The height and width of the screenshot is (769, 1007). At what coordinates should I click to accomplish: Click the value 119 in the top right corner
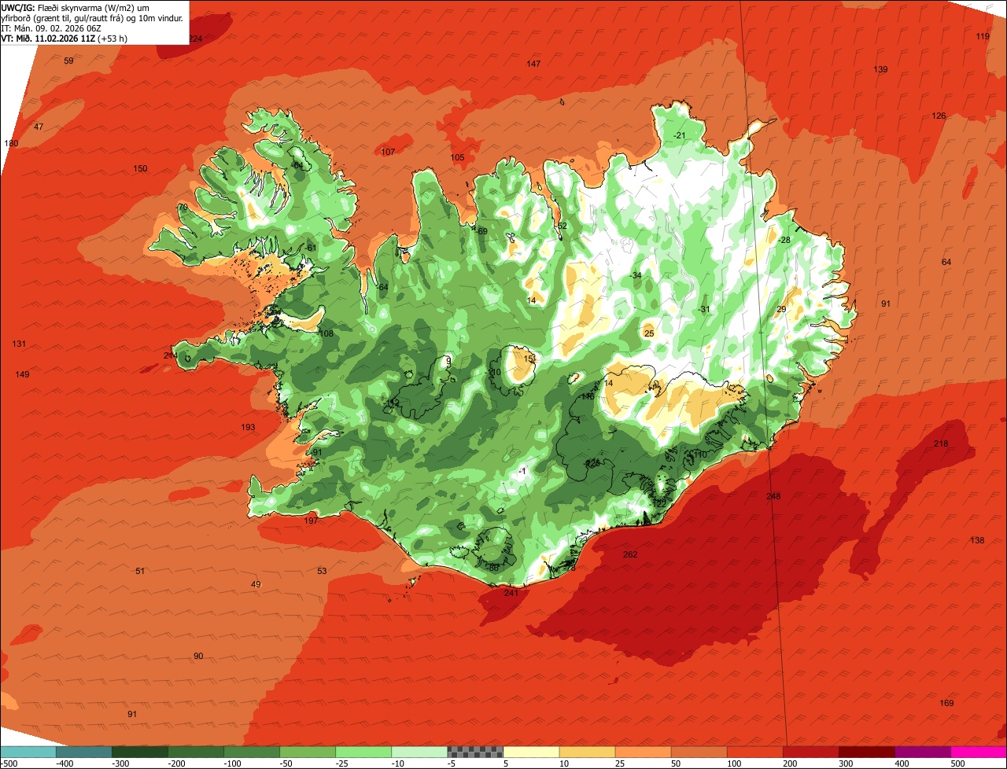pyautogui.click(x=983, y=36)
